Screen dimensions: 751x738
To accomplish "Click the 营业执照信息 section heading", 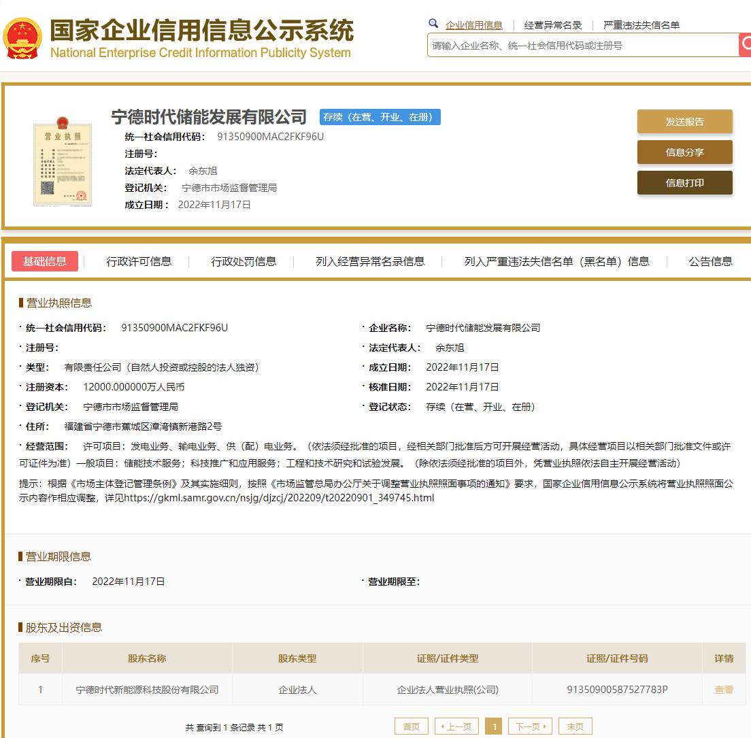I will click(59, 303).
